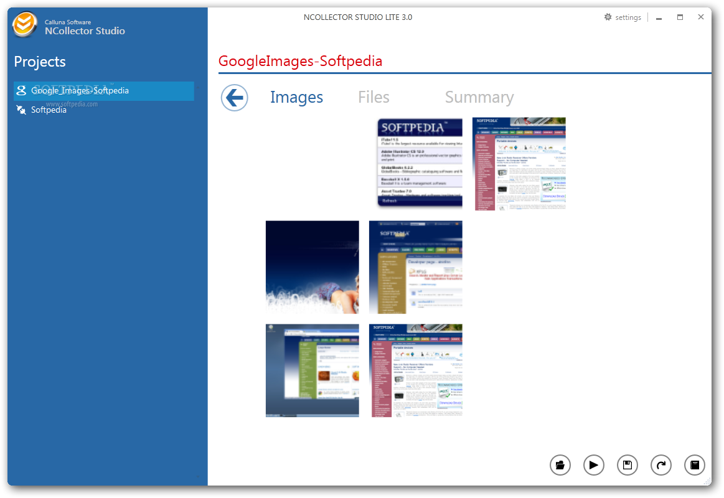Open the Developer page thumbnail

click(x=416, y=267)
